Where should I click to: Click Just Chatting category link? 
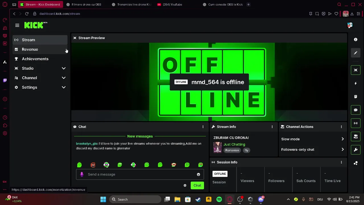(234, 144)
